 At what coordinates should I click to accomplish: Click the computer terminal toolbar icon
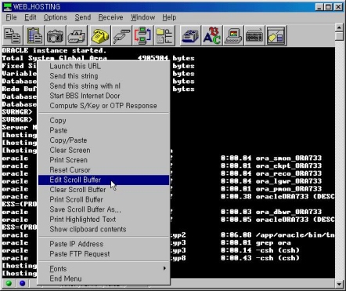point(233,35)
